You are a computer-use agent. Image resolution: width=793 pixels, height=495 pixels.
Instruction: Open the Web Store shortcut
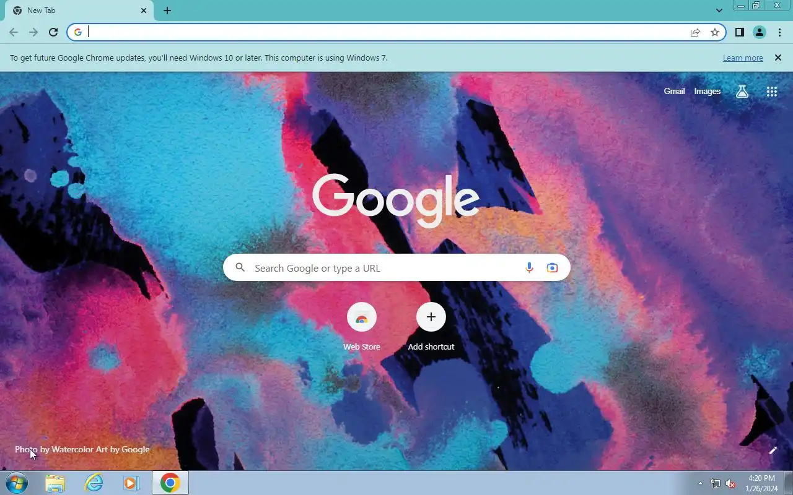pos(362,326)
